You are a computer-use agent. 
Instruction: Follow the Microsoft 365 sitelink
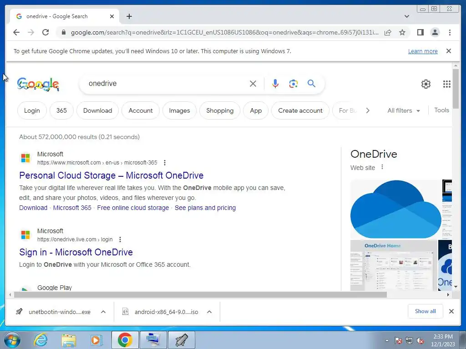pyautogui.click(x=72, y=208)
